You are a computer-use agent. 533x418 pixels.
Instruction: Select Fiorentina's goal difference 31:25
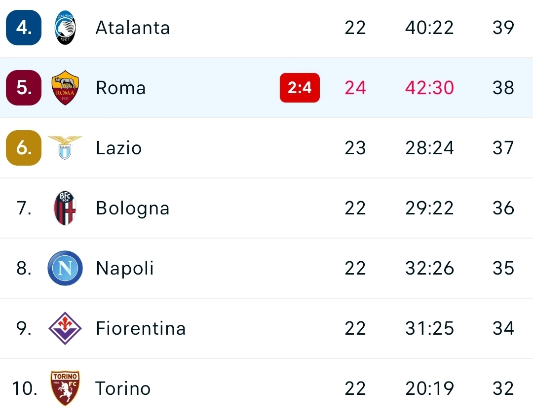pos(429,328)
